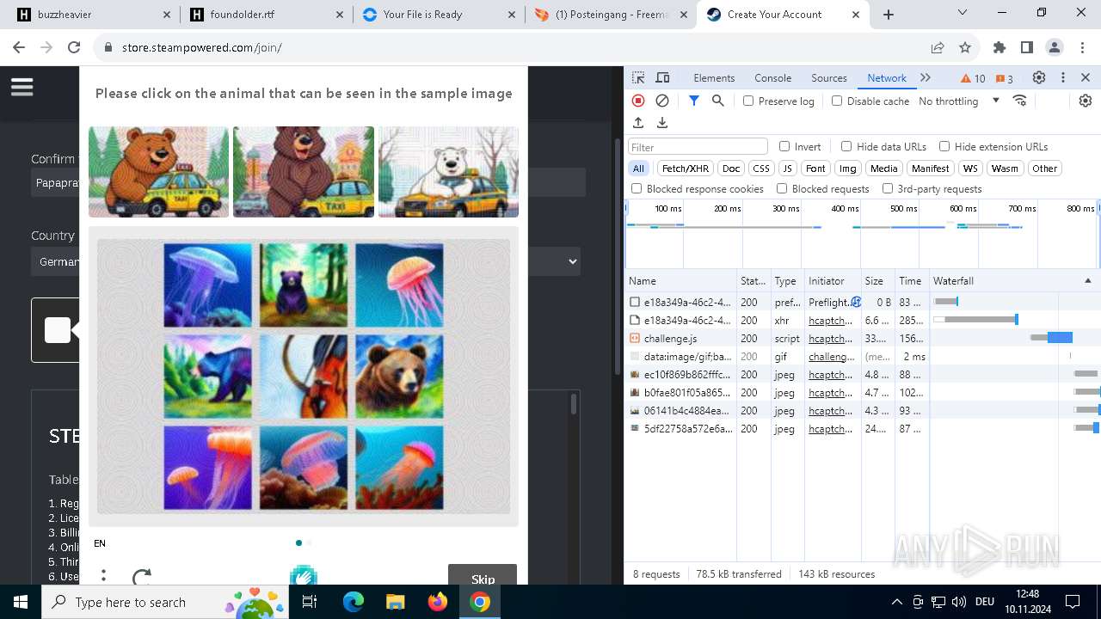
Task: Open File Explorer from the taskbar
Action: (x=396, y=602)
